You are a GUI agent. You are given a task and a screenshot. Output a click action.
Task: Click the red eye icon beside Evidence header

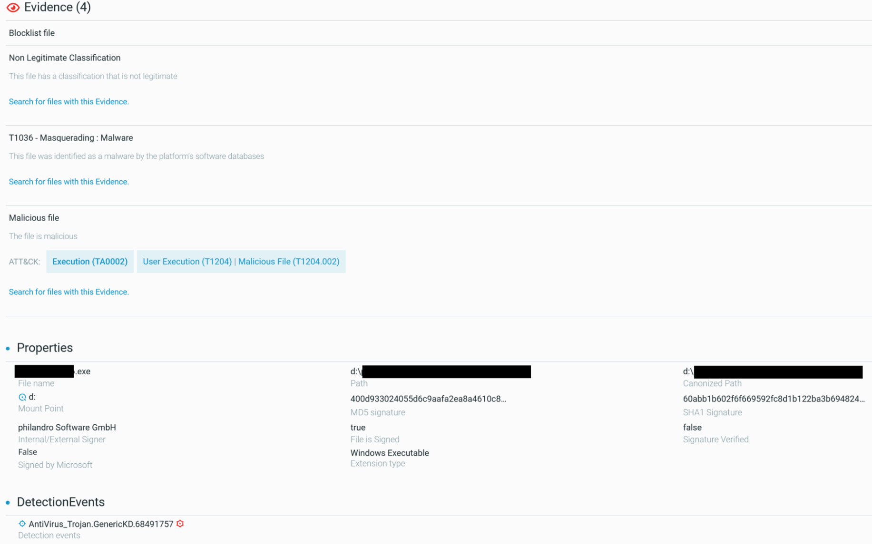click(x=12, y=8)
